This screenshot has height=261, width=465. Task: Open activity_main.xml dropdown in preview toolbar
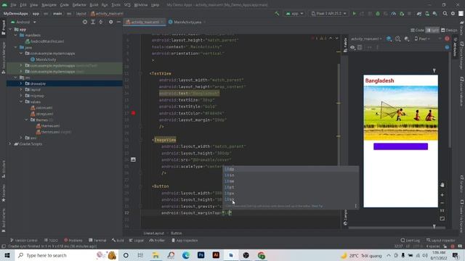click(x=366, y=38)
